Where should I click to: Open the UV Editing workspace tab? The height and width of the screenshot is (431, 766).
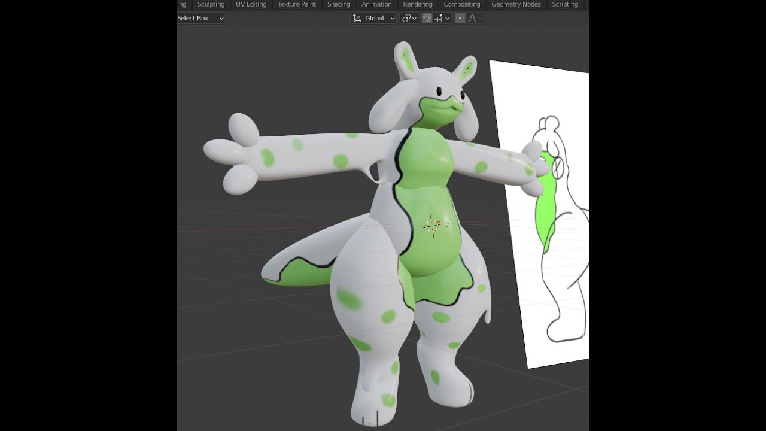click(251, 4)
